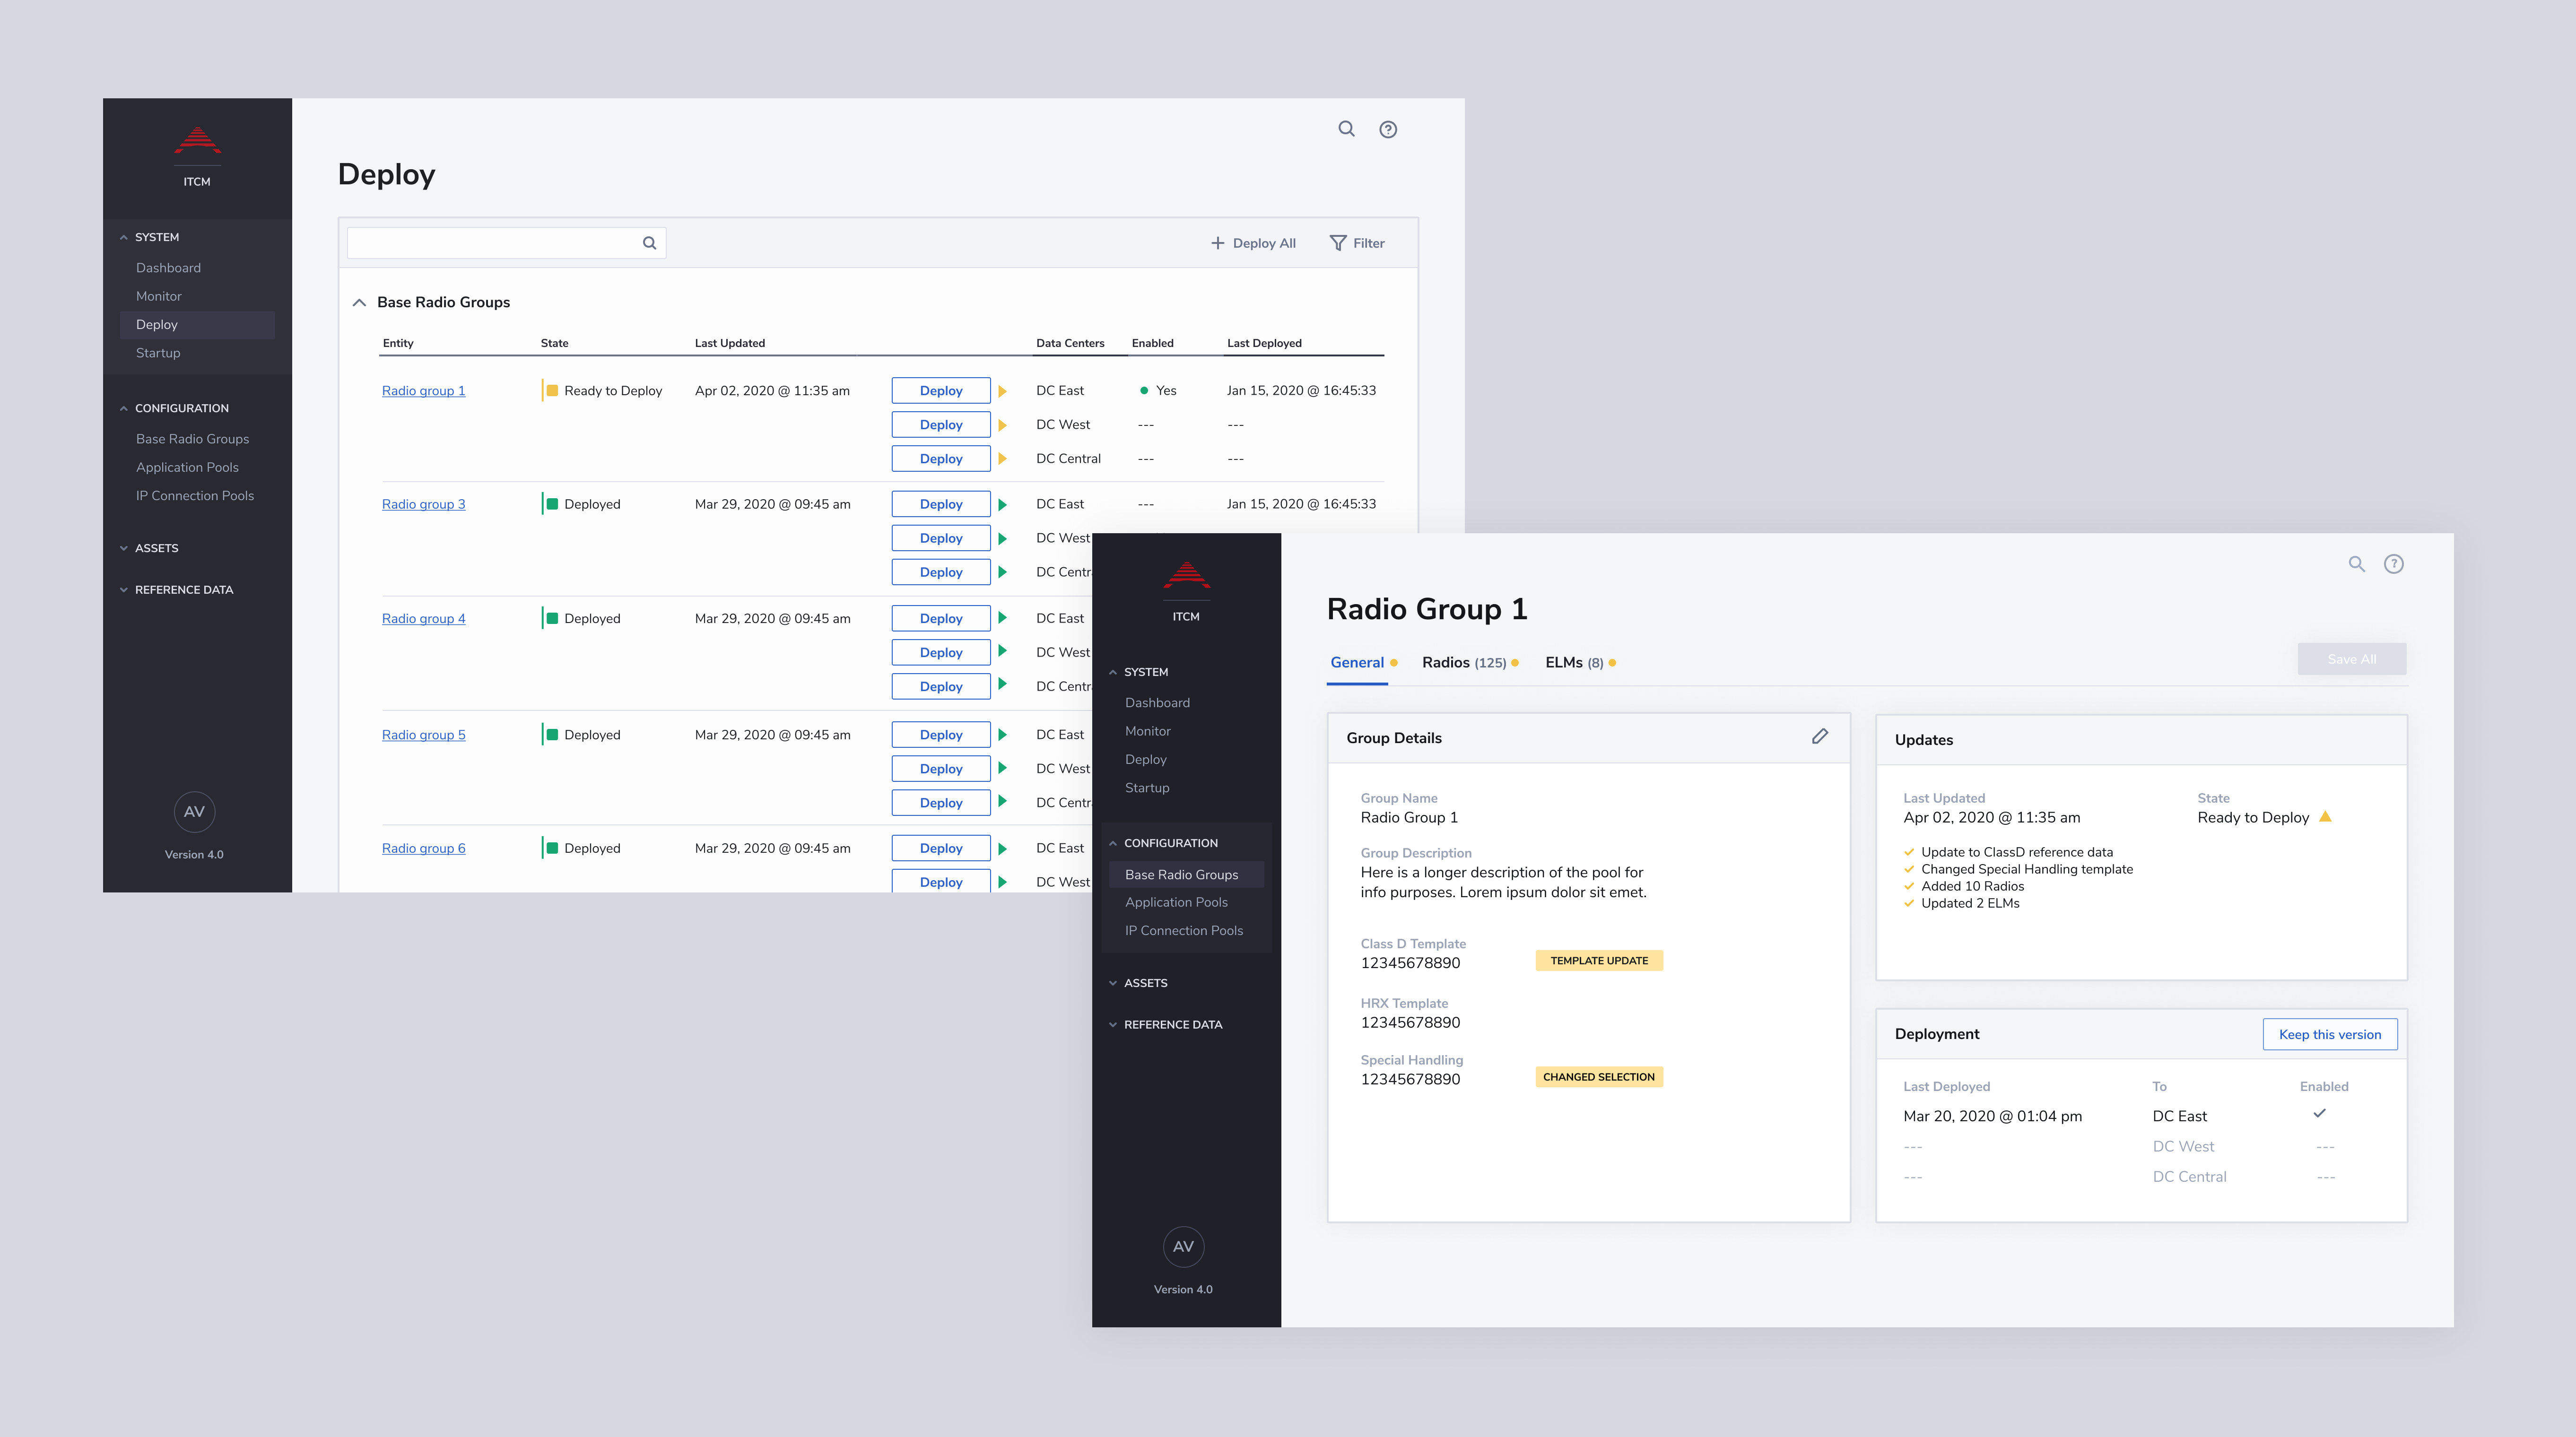Viewport: 2576px width, 1437px height.
Task: Click the yellow warning triangle beside Ready to Deploy
Action: [2325, 817]
